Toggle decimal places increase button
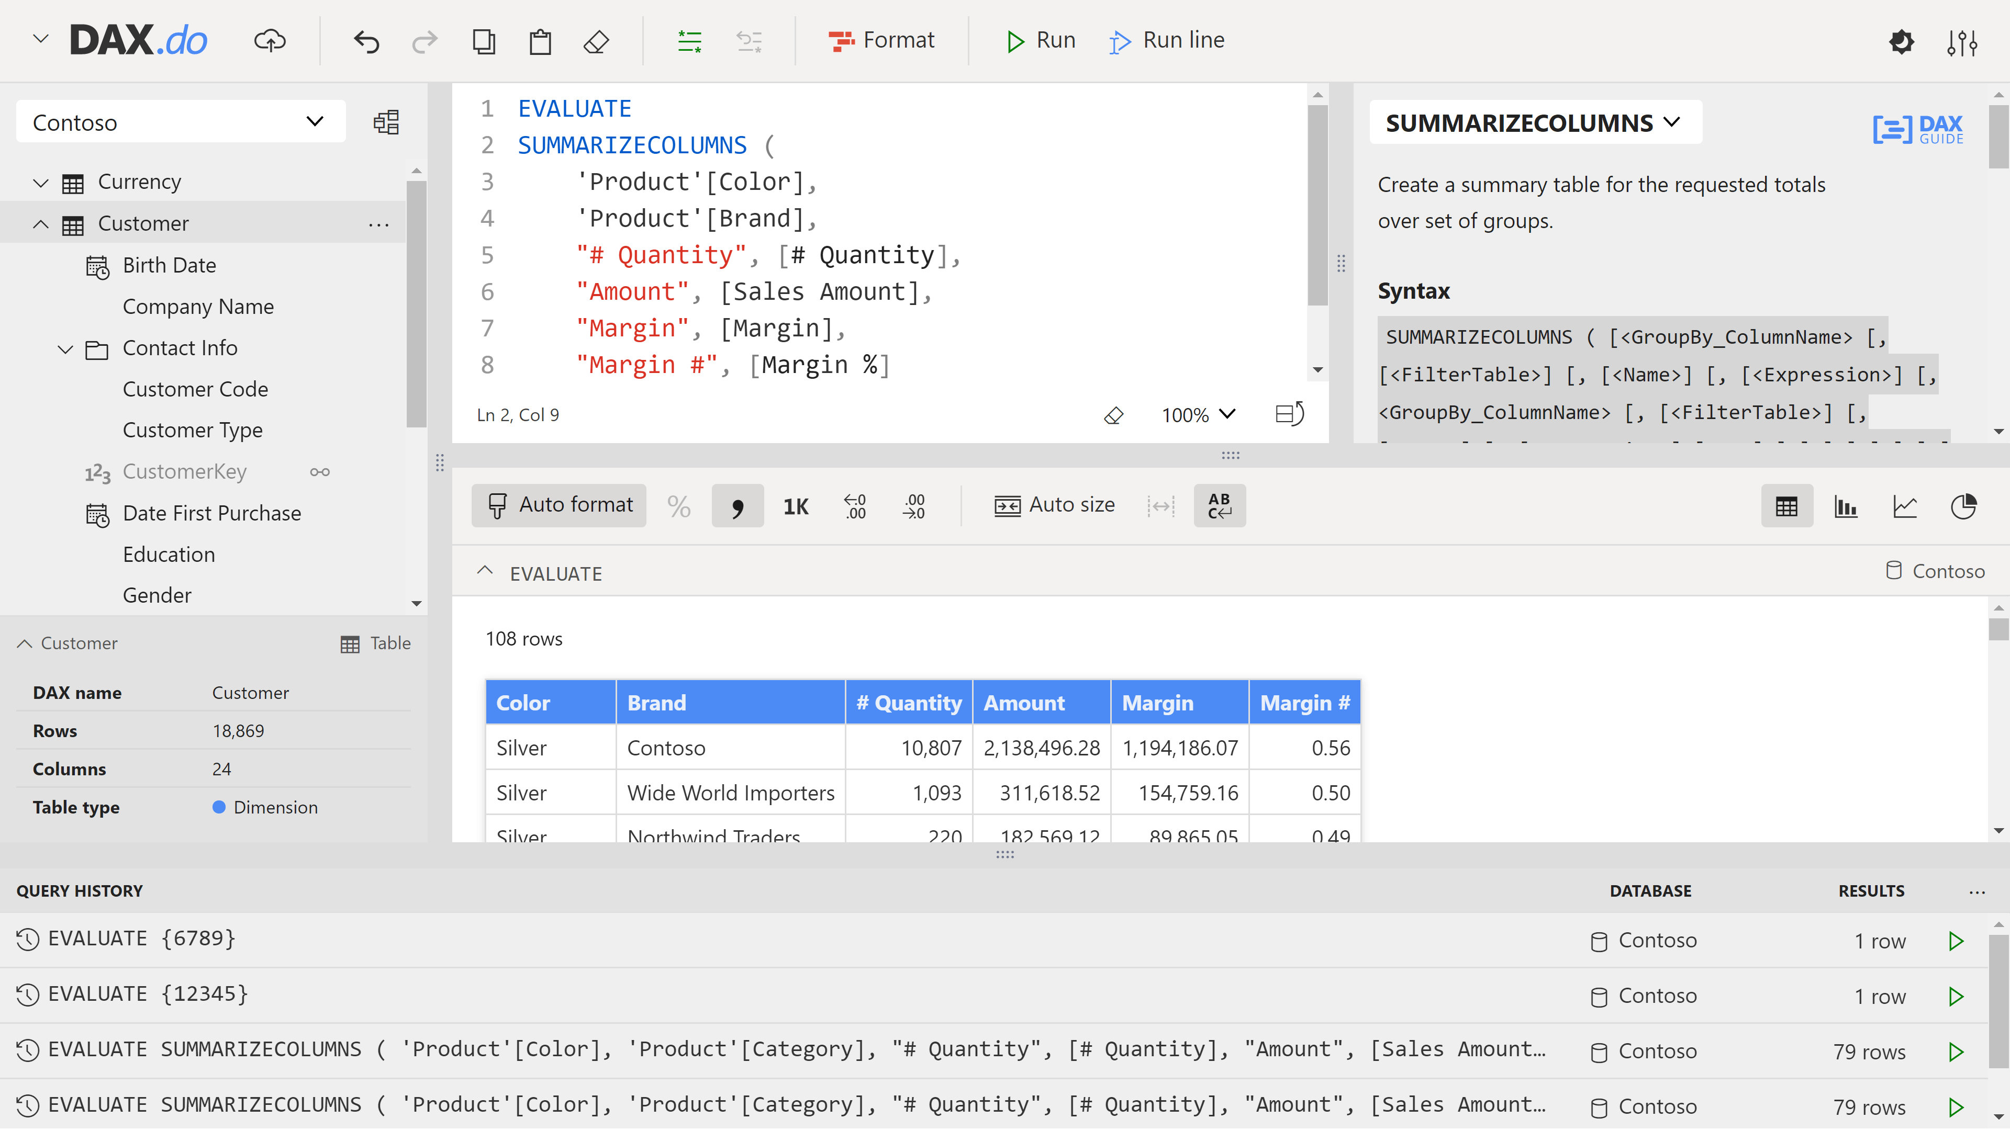2010x1130 pixels. (x=911, y=505)
